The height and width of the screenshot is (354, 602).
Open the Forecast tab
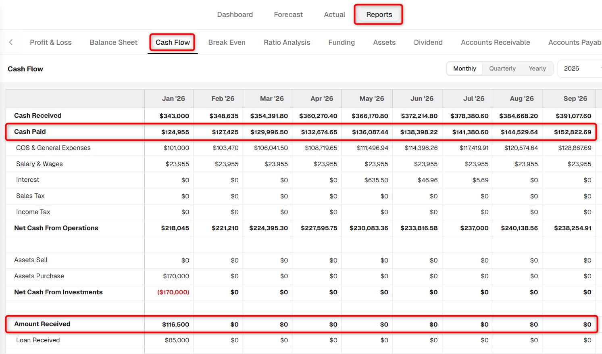coord(288,15)
